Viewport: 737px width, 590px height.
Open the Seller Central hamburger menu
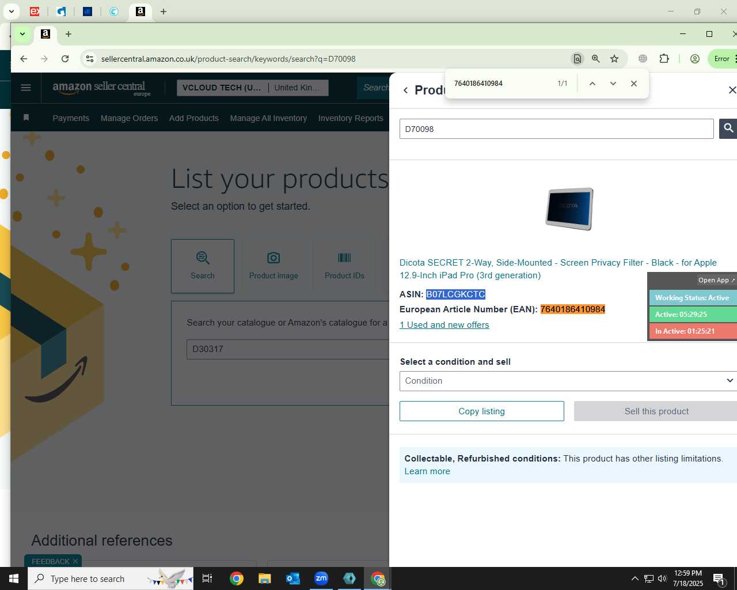[26, 88]
